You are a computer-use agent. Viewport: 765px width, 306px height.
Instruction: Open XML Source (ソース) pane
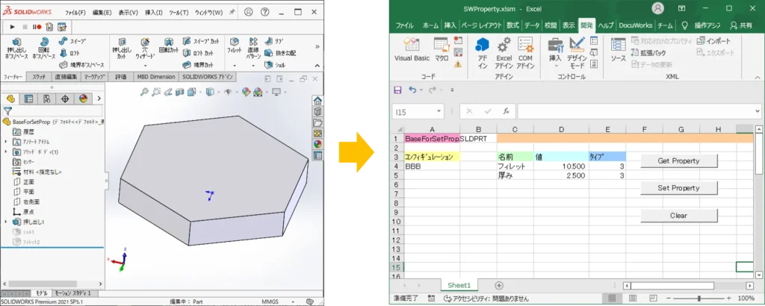pos(618,50)
